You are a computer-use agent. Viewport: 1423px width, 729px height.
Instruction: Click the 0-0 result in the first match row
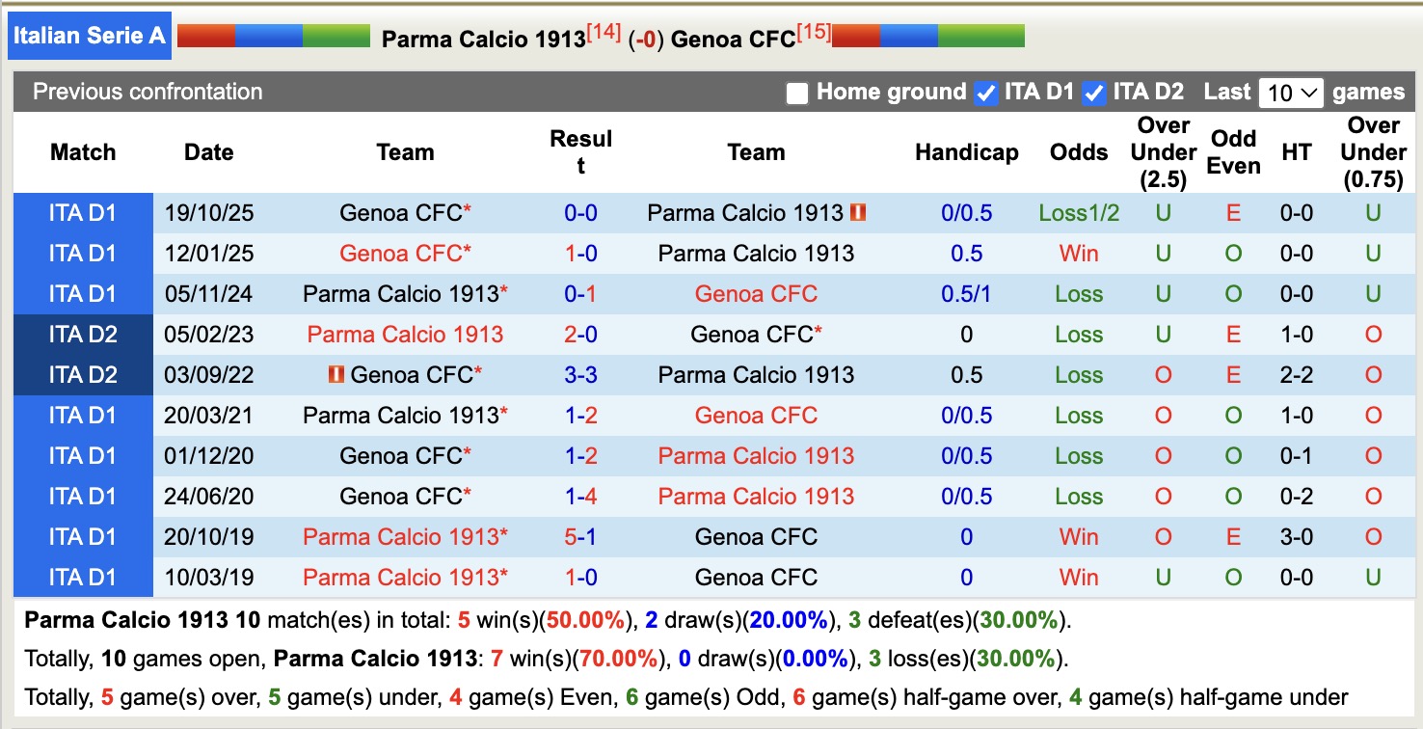coord(580,213)
